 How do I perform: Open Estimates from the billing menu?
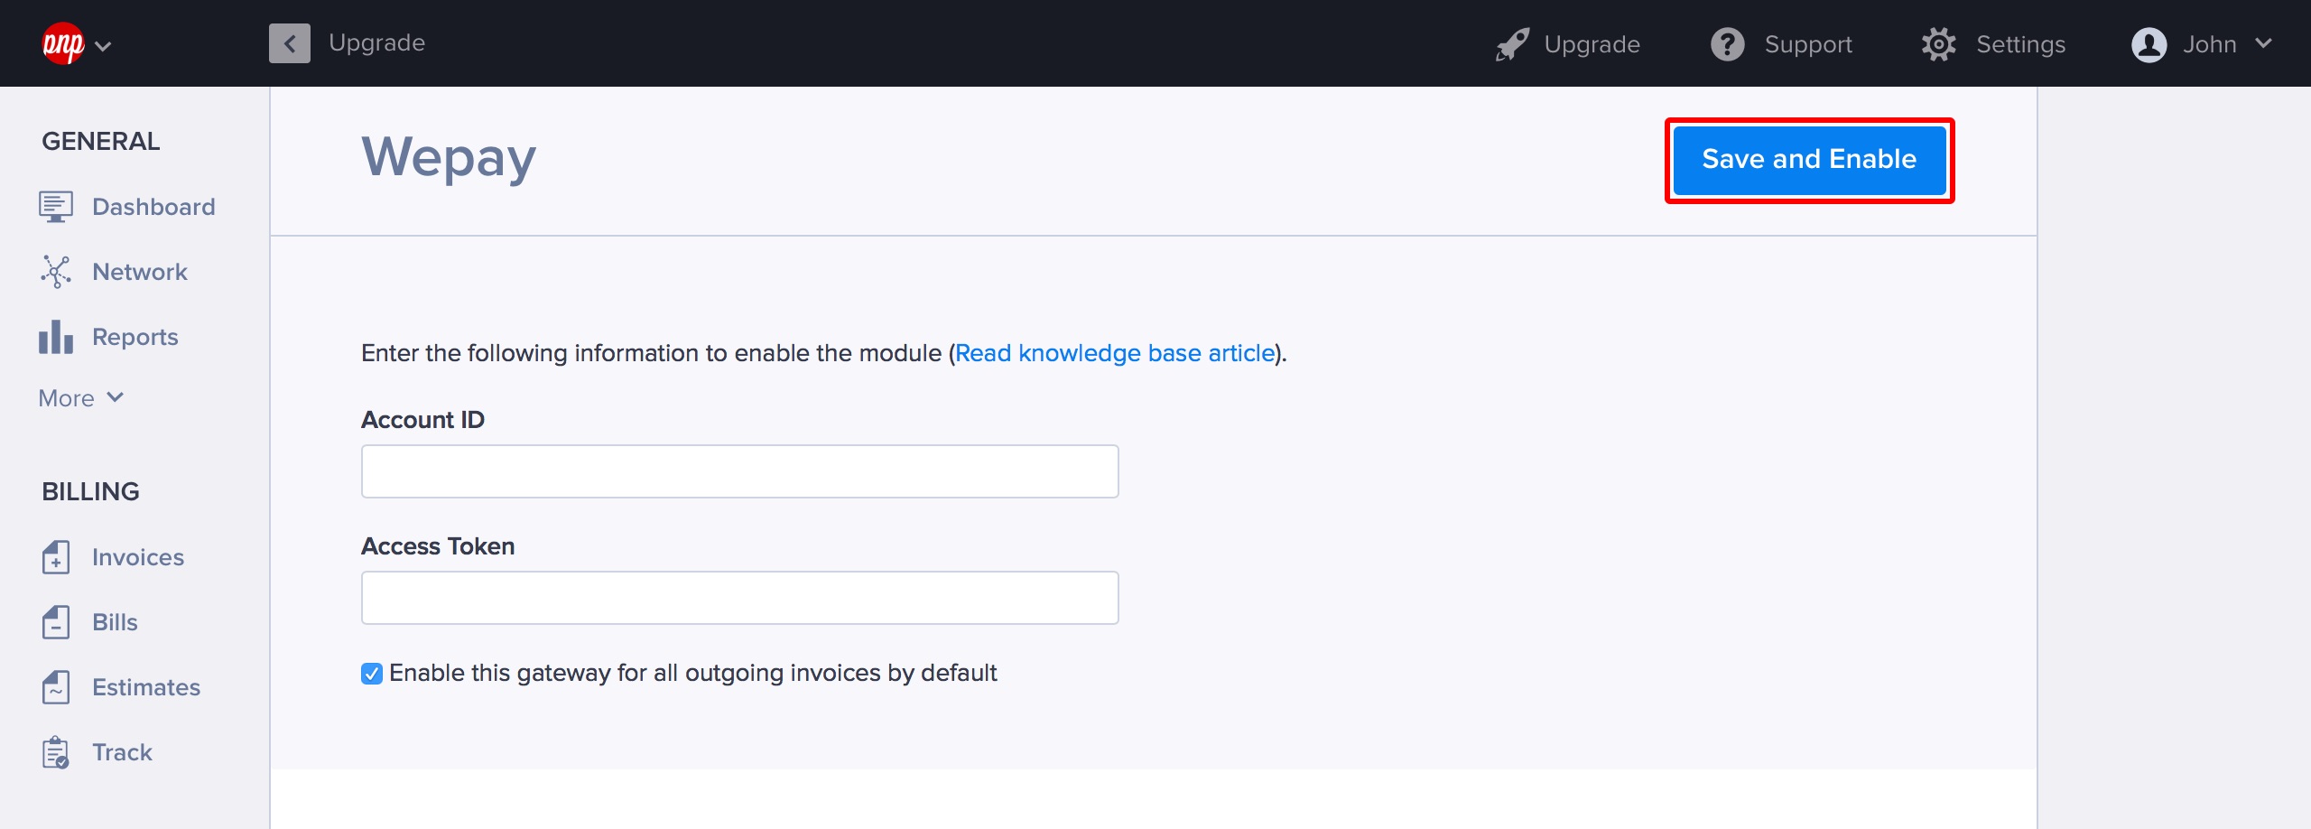coord(145,687)
